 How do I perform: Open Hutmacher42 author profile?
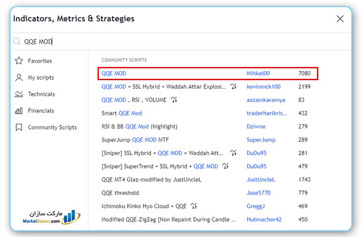pyautogui.click(x=264, y=219)
